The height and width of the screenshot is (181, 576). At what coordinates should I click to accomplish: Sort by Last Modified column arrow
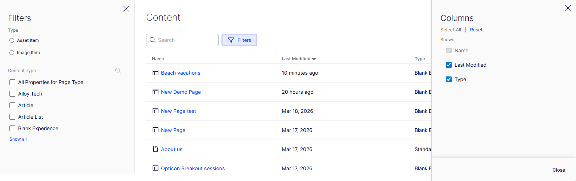[x=314, y=59]
